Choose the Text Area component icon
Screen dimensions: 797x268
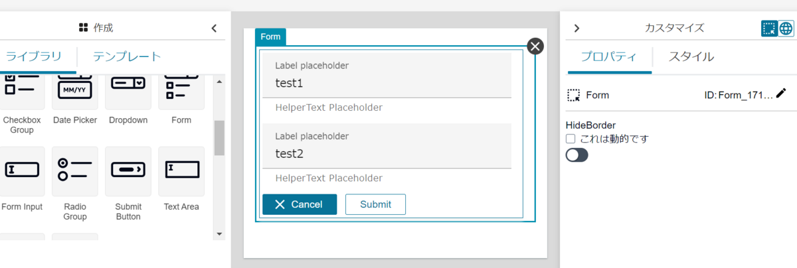(x=181, y=171)
